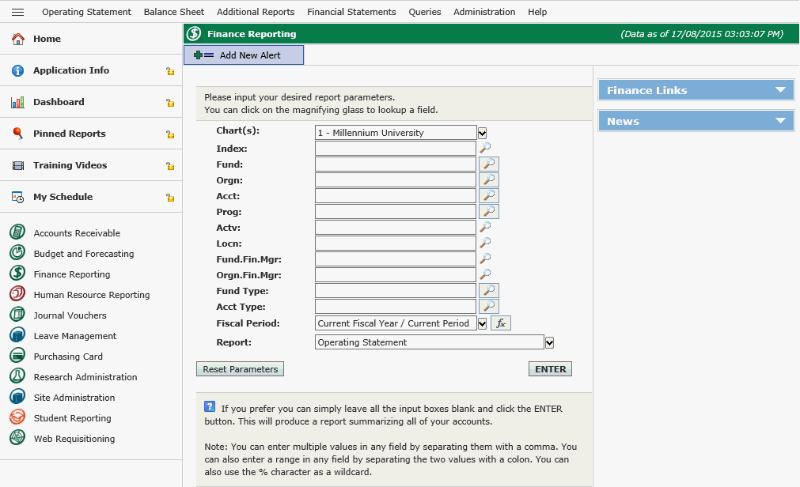
Task: Click the hamburger menu icon
Action: [x=17, y=12]
